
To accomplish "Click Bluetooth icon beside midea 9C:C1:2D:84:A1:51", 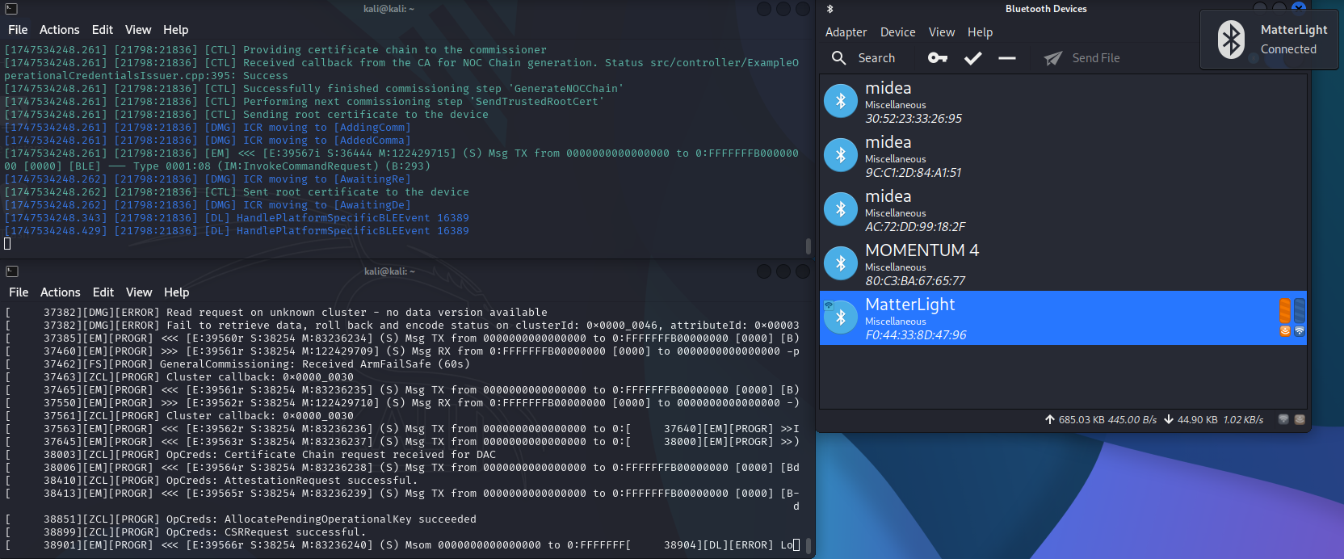I will coord(841,155).
